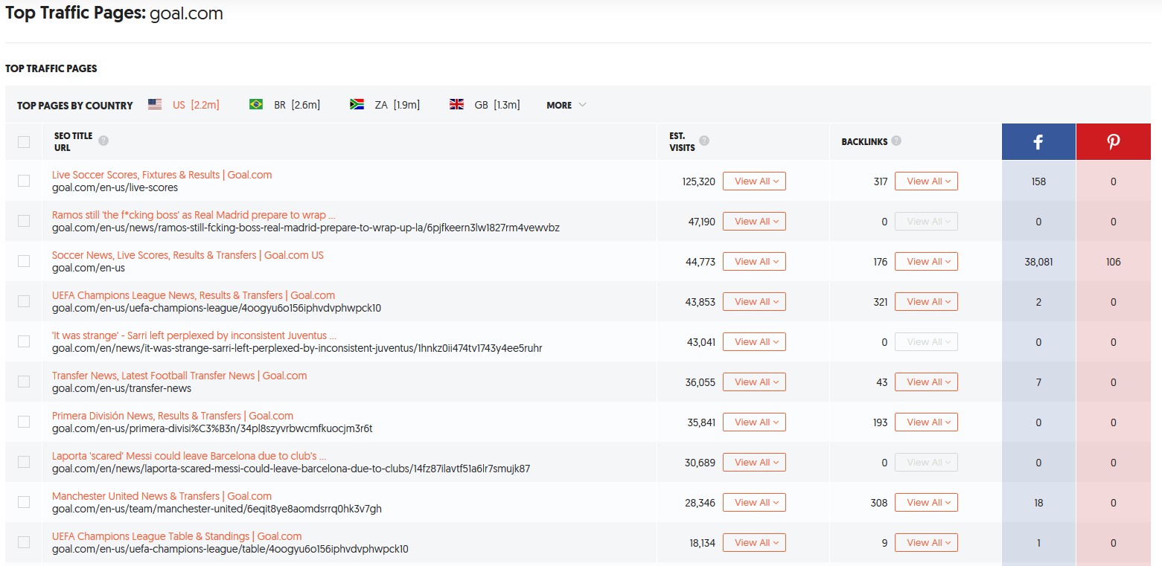
Task: Open Primera División News, Results link
Action: click(173, 416)
